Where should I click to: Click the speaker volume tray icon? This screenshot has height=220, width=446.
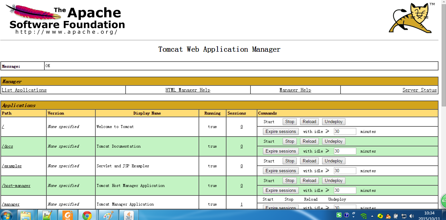[411, 216]
